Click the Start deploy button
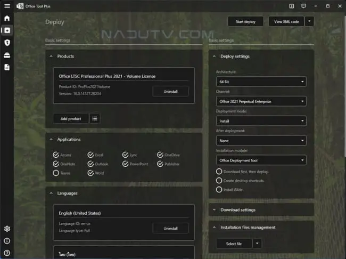The image size is (346, 259). tap(245, 21)
